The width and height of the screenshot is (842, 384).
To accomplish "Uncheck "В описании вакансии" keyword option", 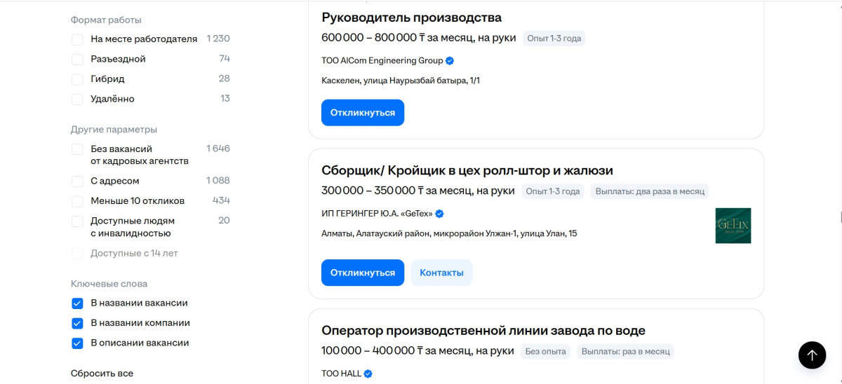I will [77, 343].
